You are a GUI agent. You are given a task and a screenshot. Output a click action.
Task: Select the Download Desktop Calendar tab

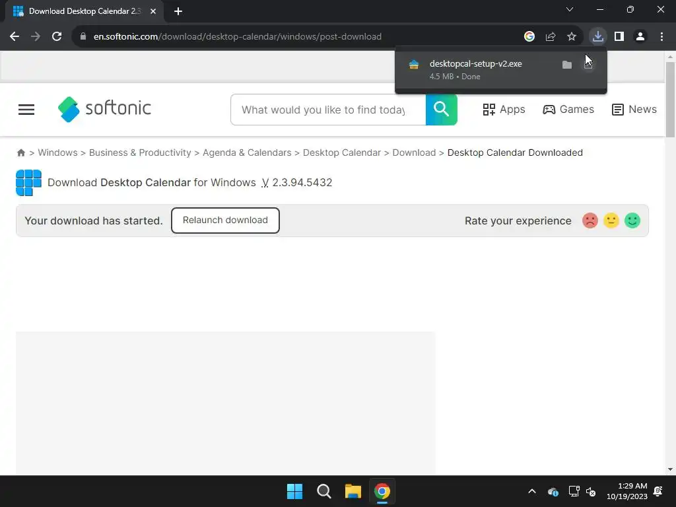84,11
